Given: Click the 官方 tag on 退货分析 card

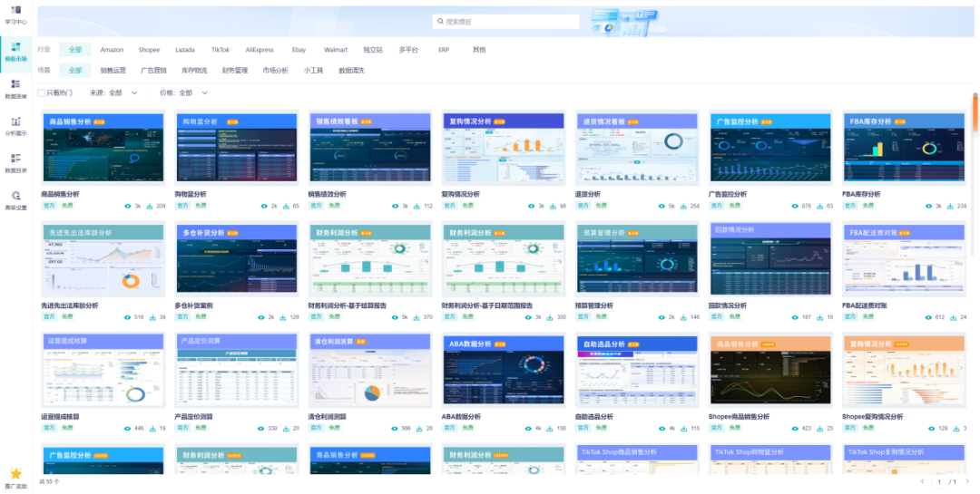Looking at the screenshot, I should [x=583, y=206].
